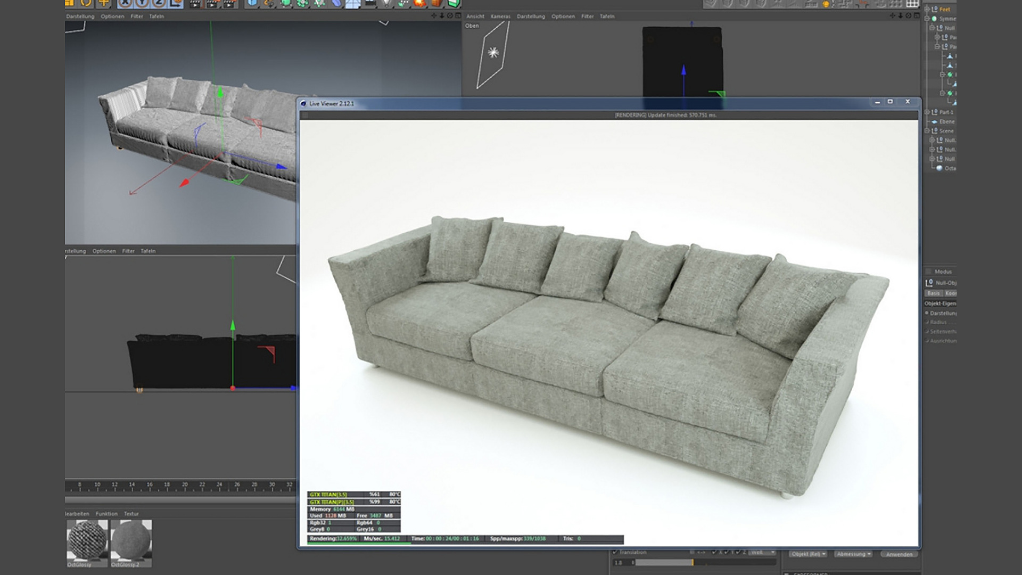
Task: Click the first clapperboard render icon
Action: pyautogui.click(x=195, y=4)
